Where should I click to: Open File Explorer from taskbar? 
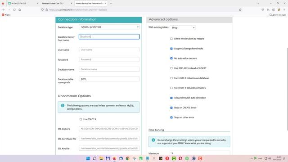[101, 158]
